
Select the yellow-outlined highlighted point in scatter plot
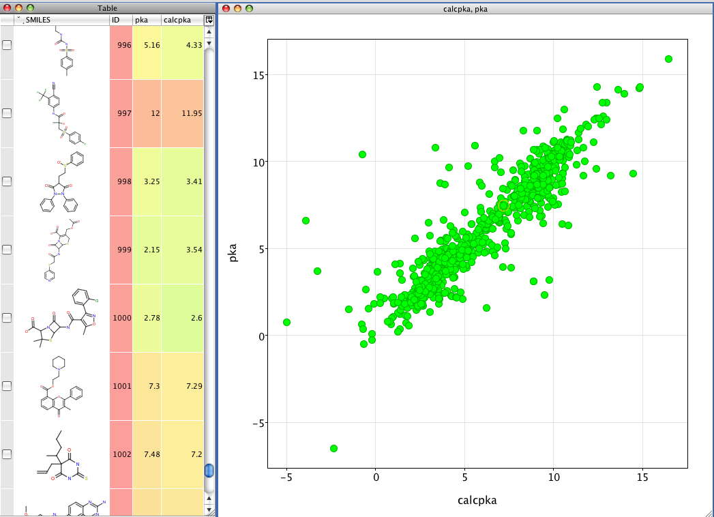point(503,205)
